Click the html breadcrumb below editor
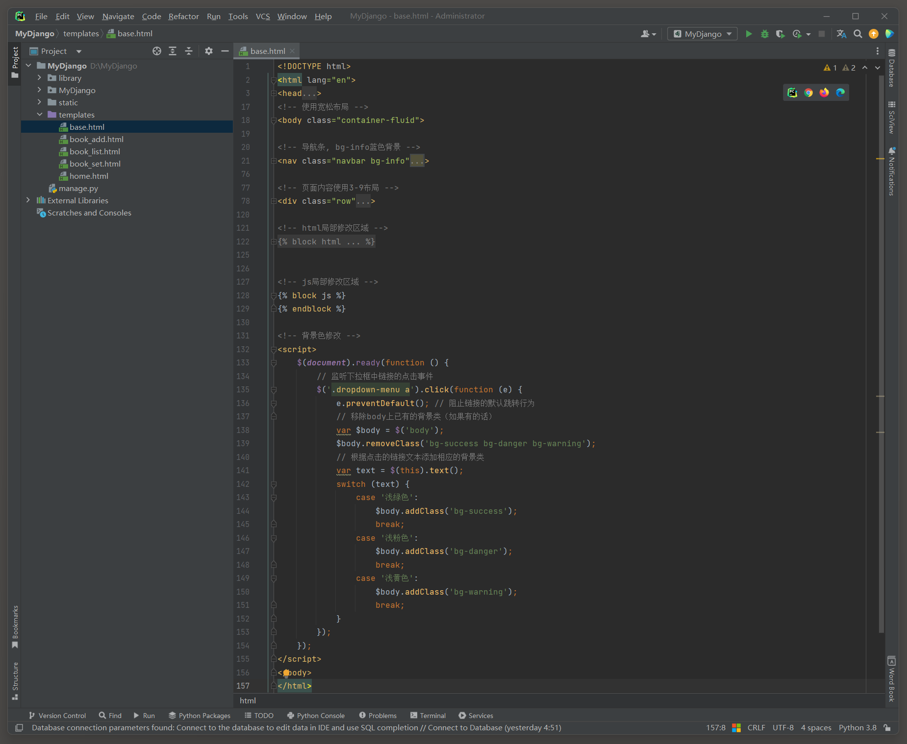This screenshot has height=744, width=907. pos(248,701)
